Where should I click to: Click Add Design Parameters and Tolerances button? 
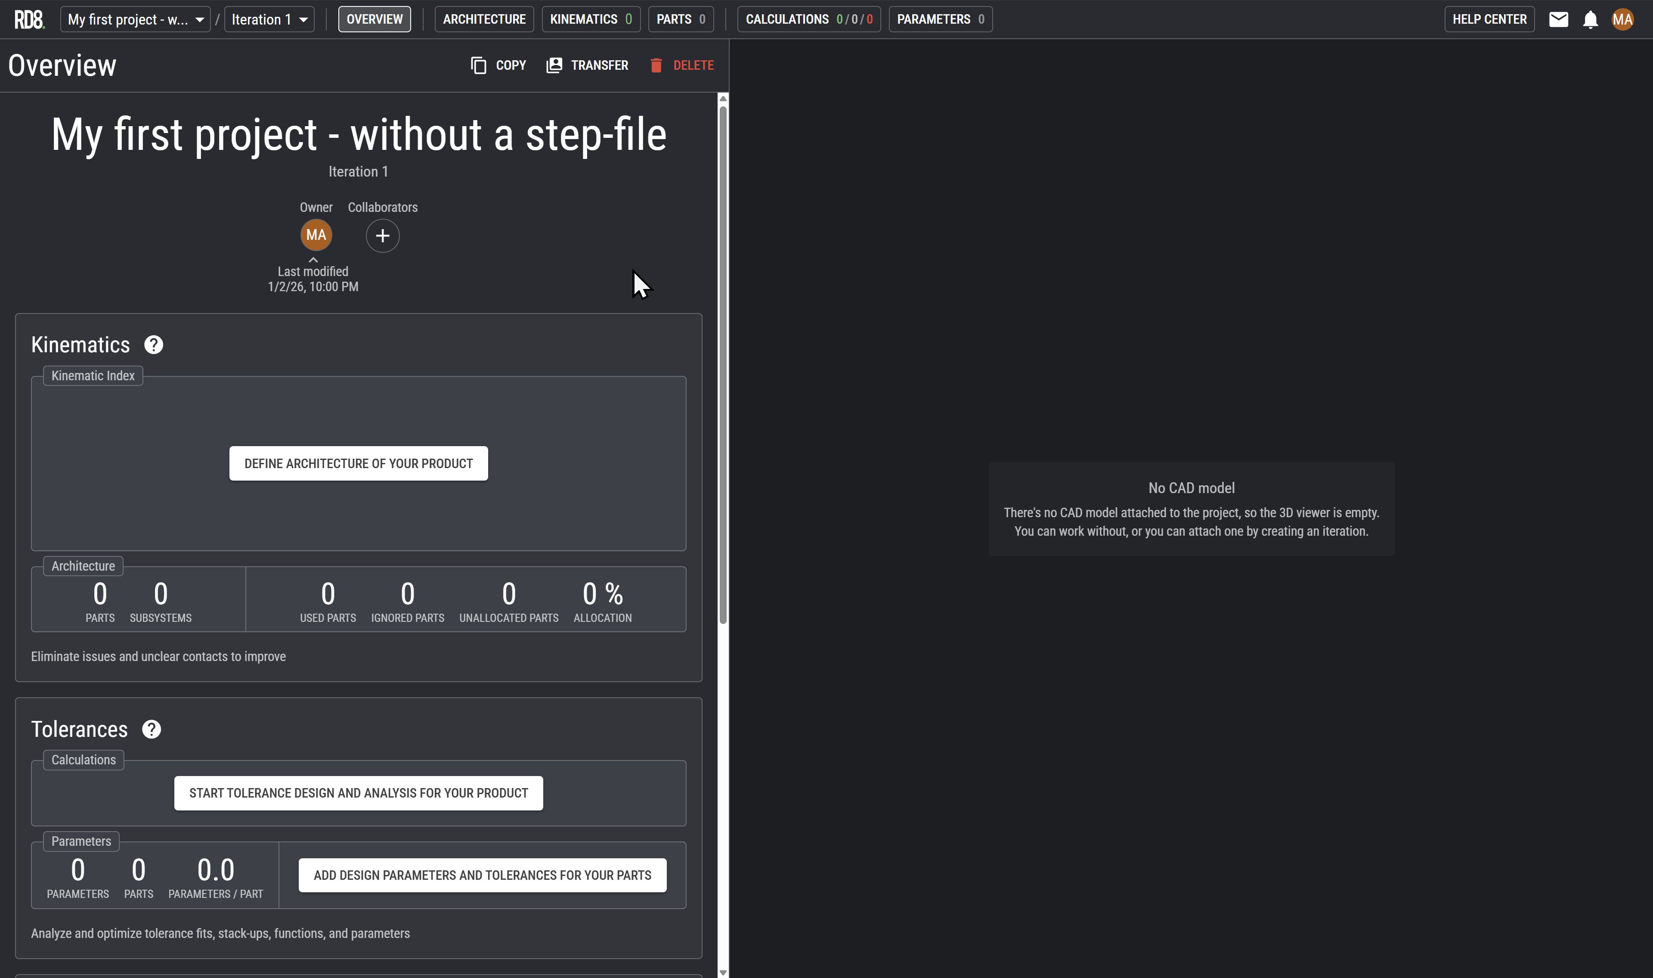click(x=482, y=875)
